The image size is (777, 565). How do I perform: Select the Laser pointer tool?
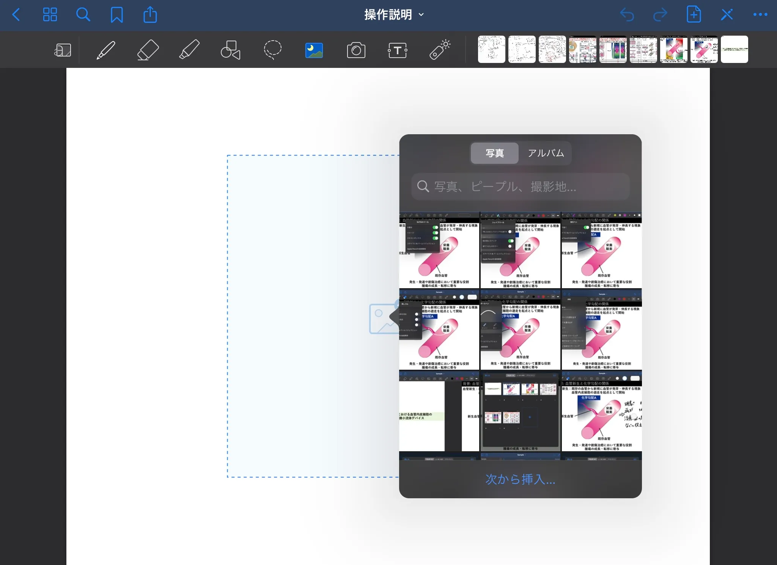pyautogui.click(x=439, y=50)
